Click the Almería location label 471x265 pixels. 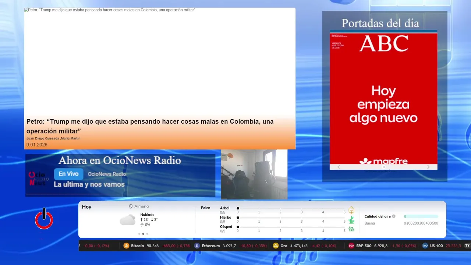[x=142, y=206]
